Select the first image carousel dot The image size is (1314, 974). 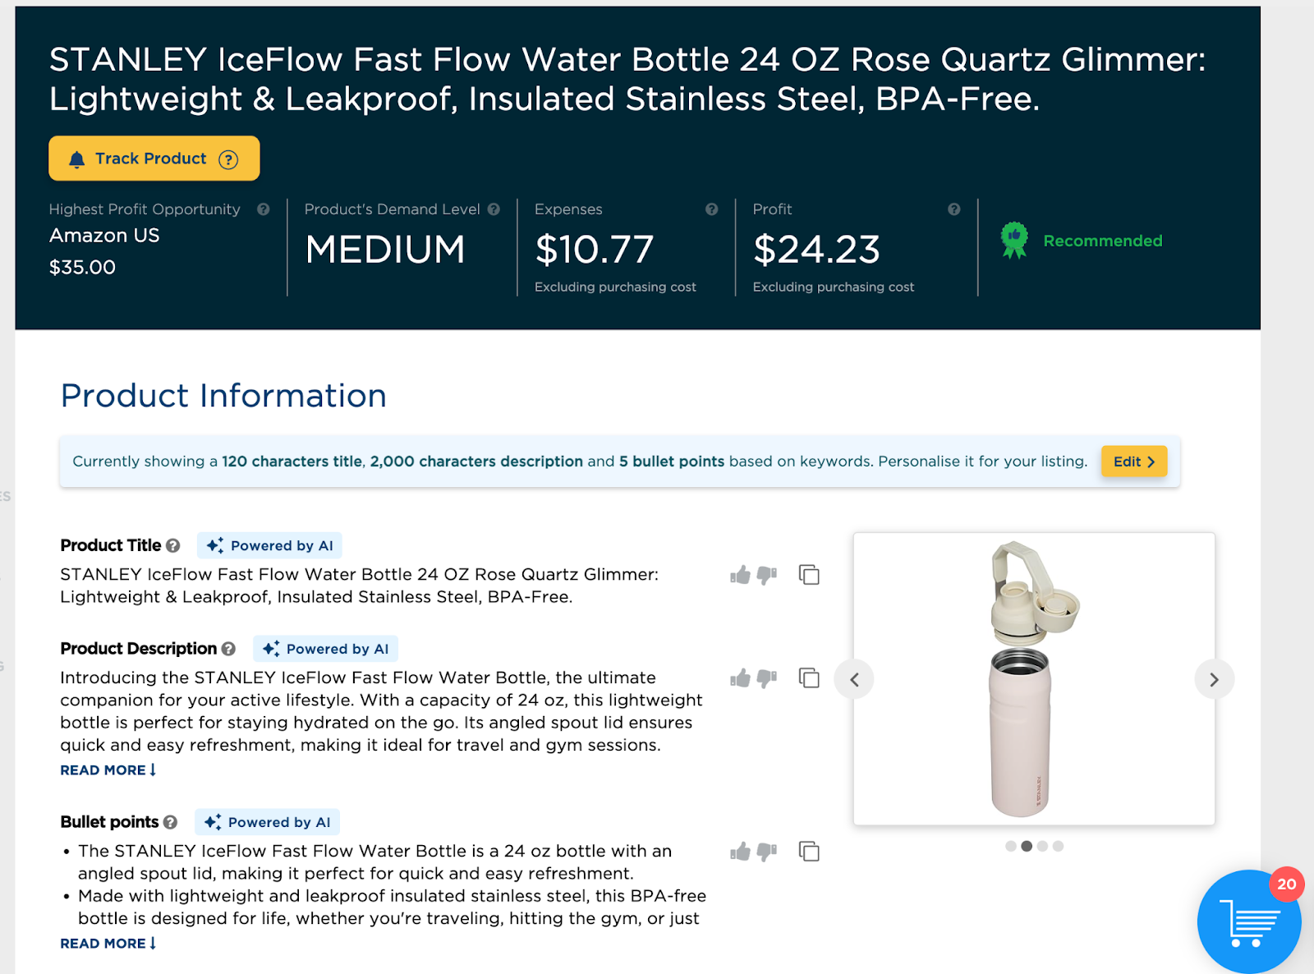(1011, 846)
